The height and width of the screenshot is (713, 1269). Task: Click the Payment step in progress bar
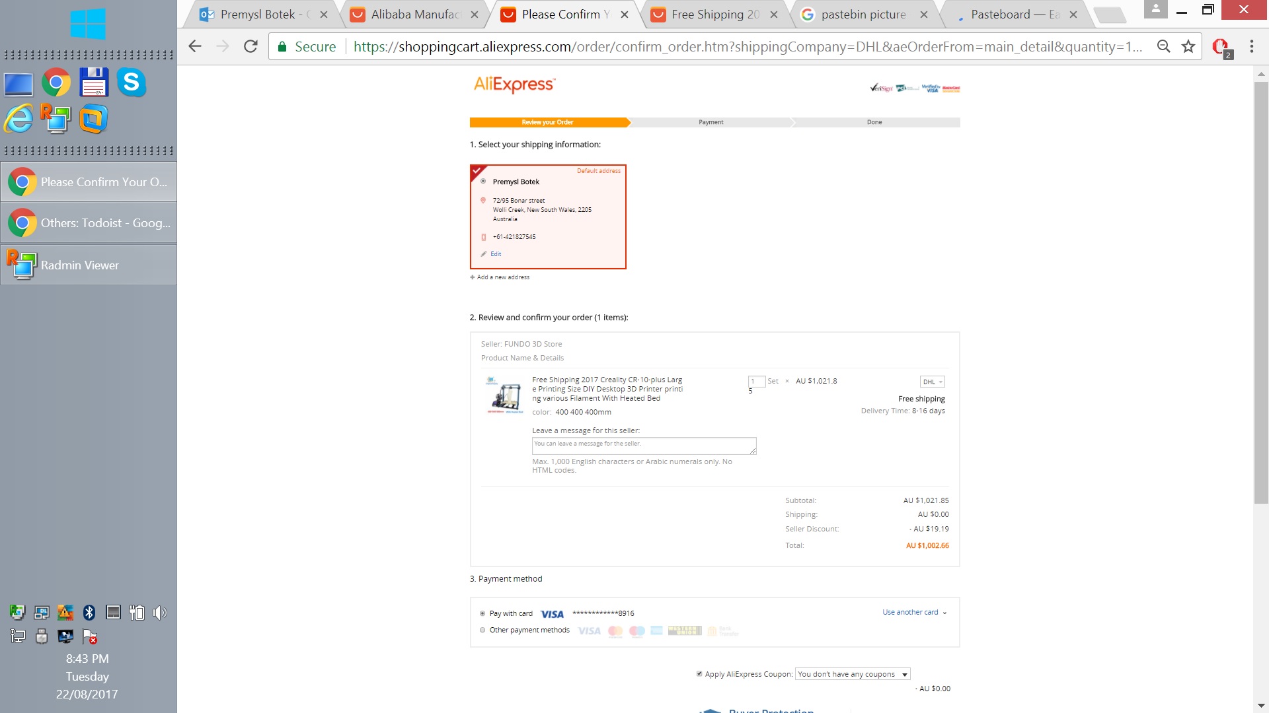(711, 122)
